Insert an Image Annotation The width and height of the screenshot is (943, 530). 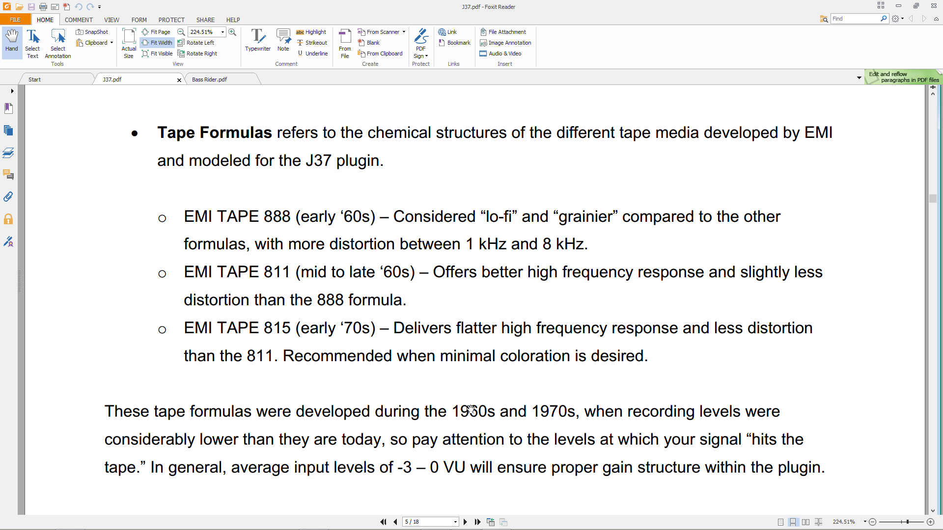click(505, 43)
